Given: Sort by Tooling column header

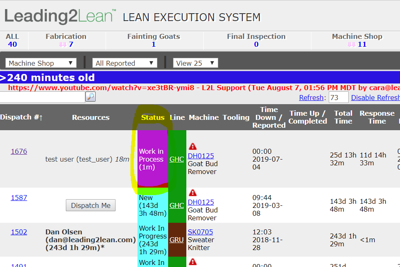Looking at the screenshot, I should pos(236,118).
